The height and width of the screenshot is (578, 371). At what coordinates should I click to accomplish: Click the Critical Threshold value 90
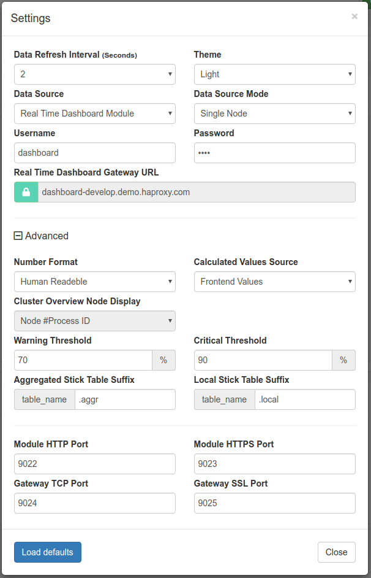point(263,360)
